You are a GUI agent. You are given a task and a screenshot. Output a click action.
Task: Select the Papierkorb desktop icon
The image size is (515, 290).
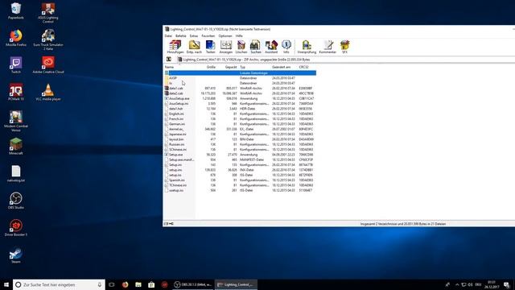tap(16, 10)
